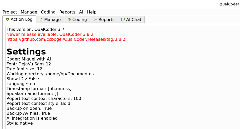Switch to the Reports tab label
This screenshot has width=240, height=129.
106,20
